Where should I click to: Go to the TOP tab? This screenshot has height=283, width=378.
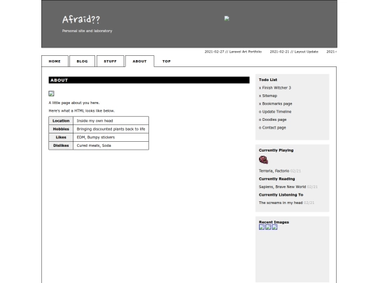click(167, 61)
